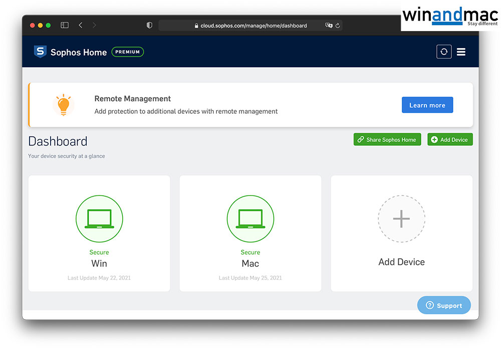The image size is (501, 349).
Task: Toggle the Safari sidebar icon
Action: 65,25
